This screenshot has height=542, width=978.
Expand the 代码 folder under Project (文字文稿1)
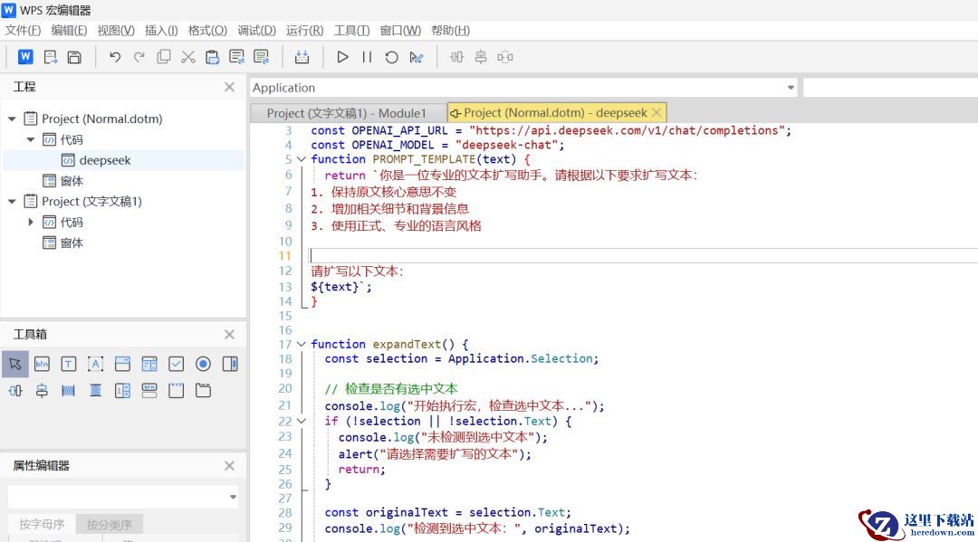tap(31, 222)
